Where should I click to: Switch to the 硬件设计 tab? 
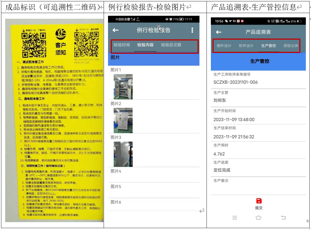tap(224, 46)
